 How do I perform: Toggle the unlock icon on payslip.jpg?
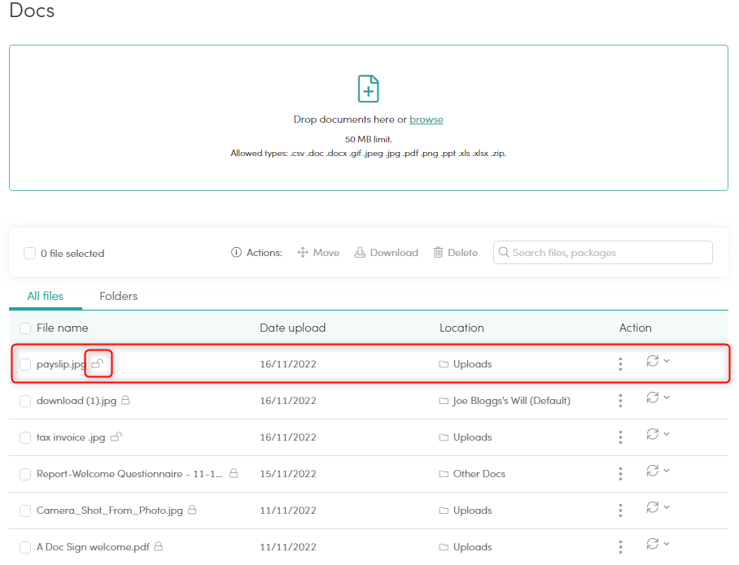tap(97, 363)
